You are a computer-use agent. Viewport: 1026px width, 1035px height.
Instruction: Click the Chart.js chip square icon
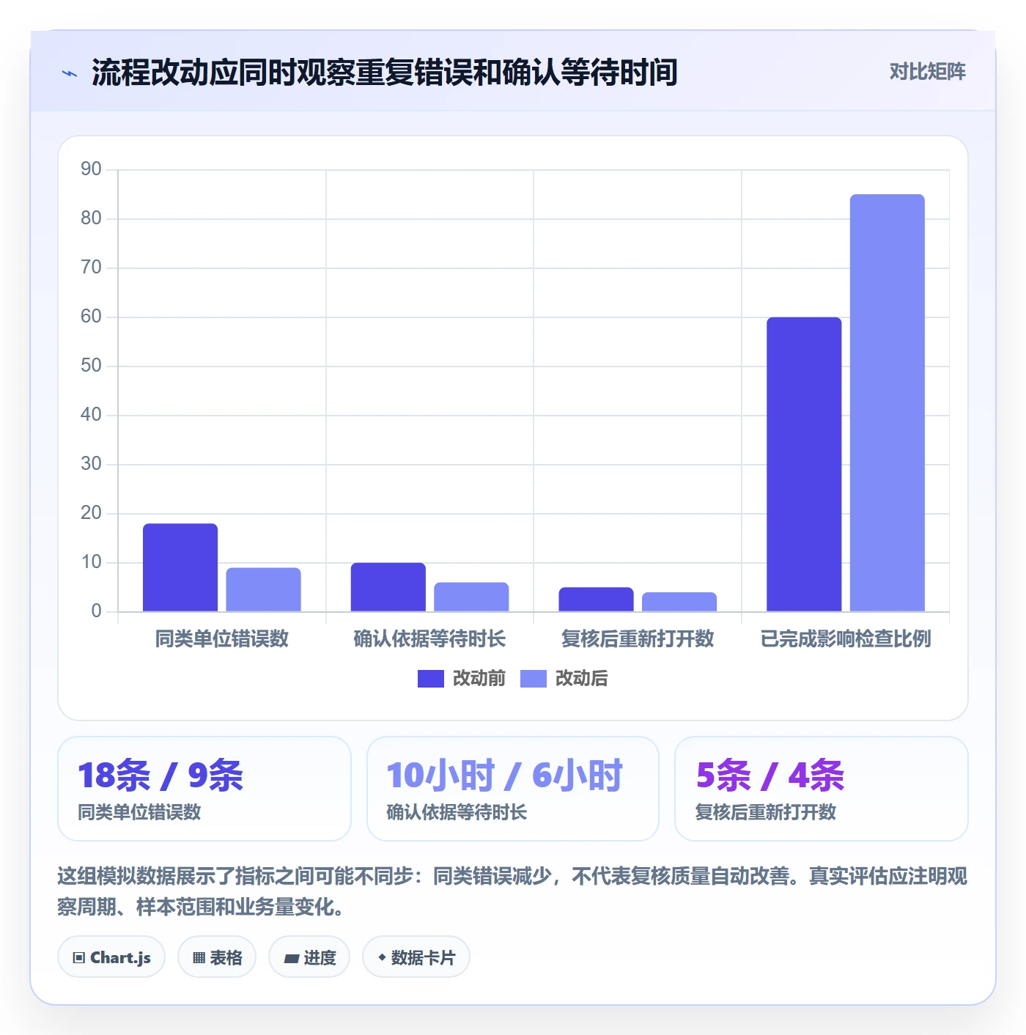click(x=79, y=957)
